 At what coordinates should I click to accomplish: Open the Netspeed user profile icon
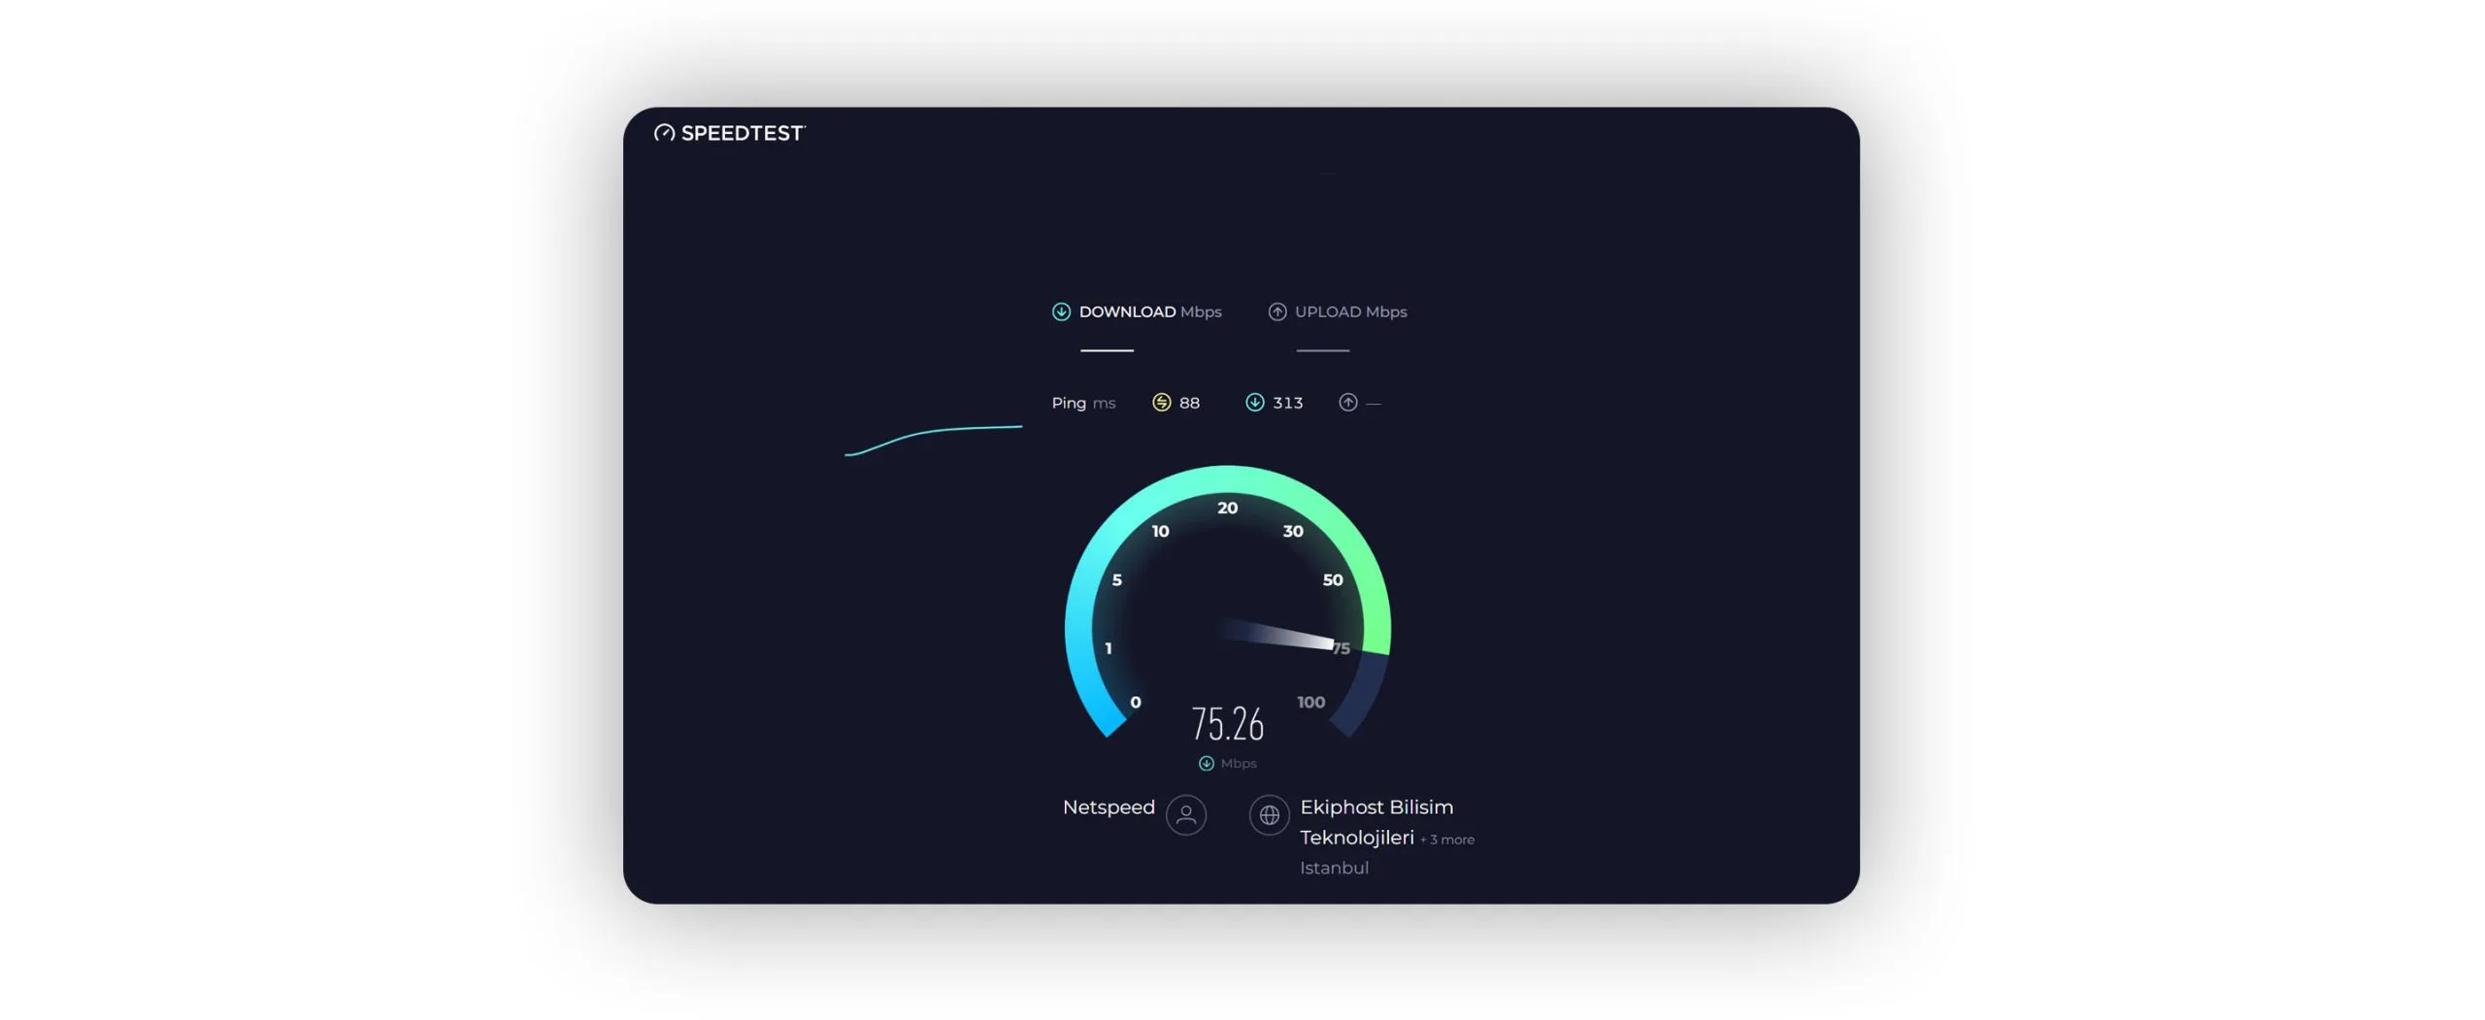coord(1185,815)
